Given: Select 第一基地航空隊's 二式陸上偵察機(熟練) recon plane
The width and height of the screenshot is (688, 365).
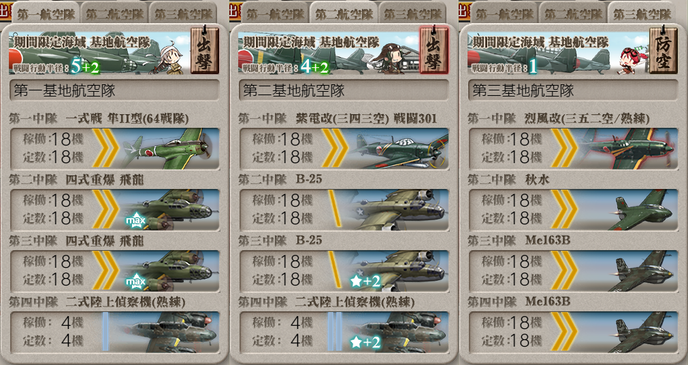Looking at the screenshot, I should click(x=114, y=332).
